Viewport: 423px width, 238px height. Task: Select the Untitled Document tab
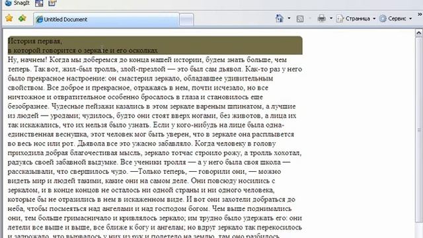tap(106, 19)
